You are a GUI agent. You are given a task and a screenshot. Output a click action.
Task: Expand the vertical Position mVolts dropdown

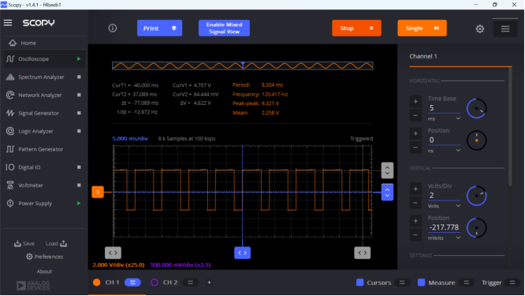(x=444, y=238)
